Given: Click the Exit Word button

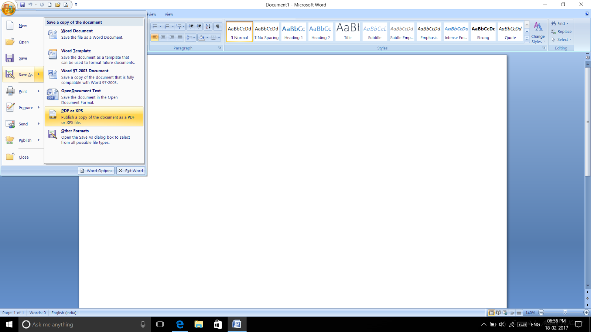Looking at the screenshot, I should (130, 171).
